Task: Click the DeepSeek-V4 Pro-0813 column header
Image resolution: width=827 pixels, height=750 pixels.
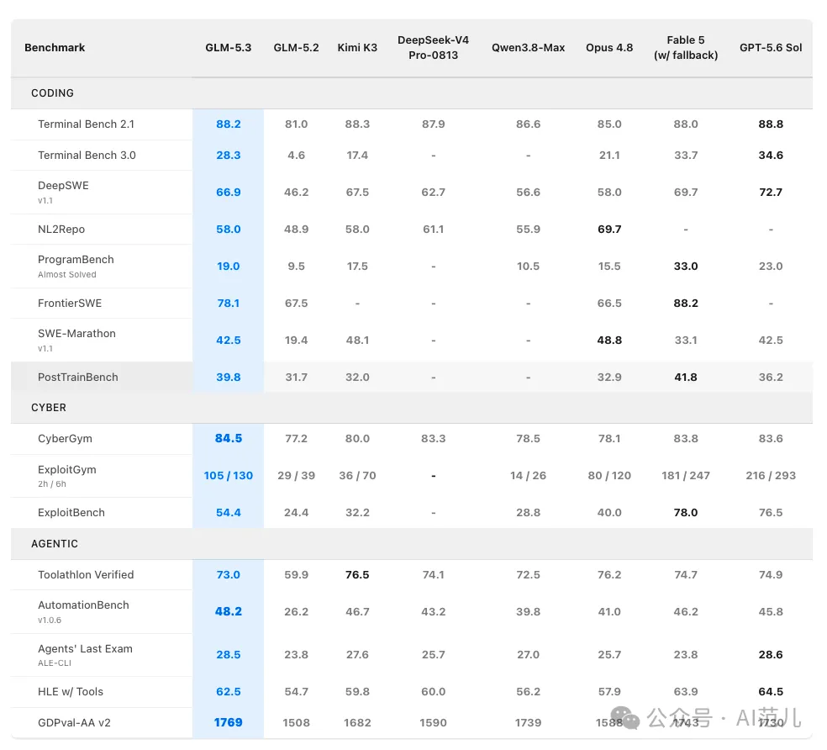Action: point(433,47)
